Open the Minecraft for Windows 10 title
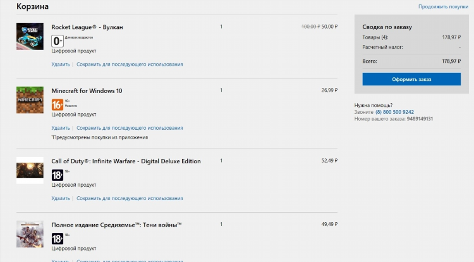Viewport: 474px width, 262px height. point(87,90)
